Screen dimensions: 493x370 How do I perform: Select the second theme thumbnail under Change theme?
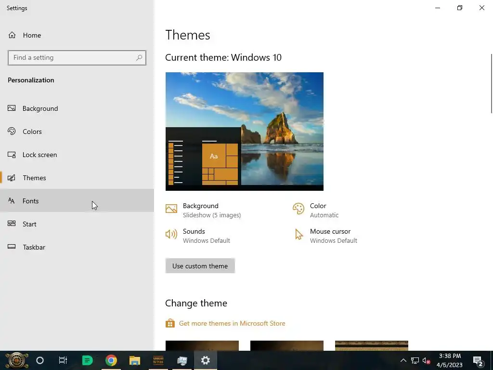coord(287,345)
